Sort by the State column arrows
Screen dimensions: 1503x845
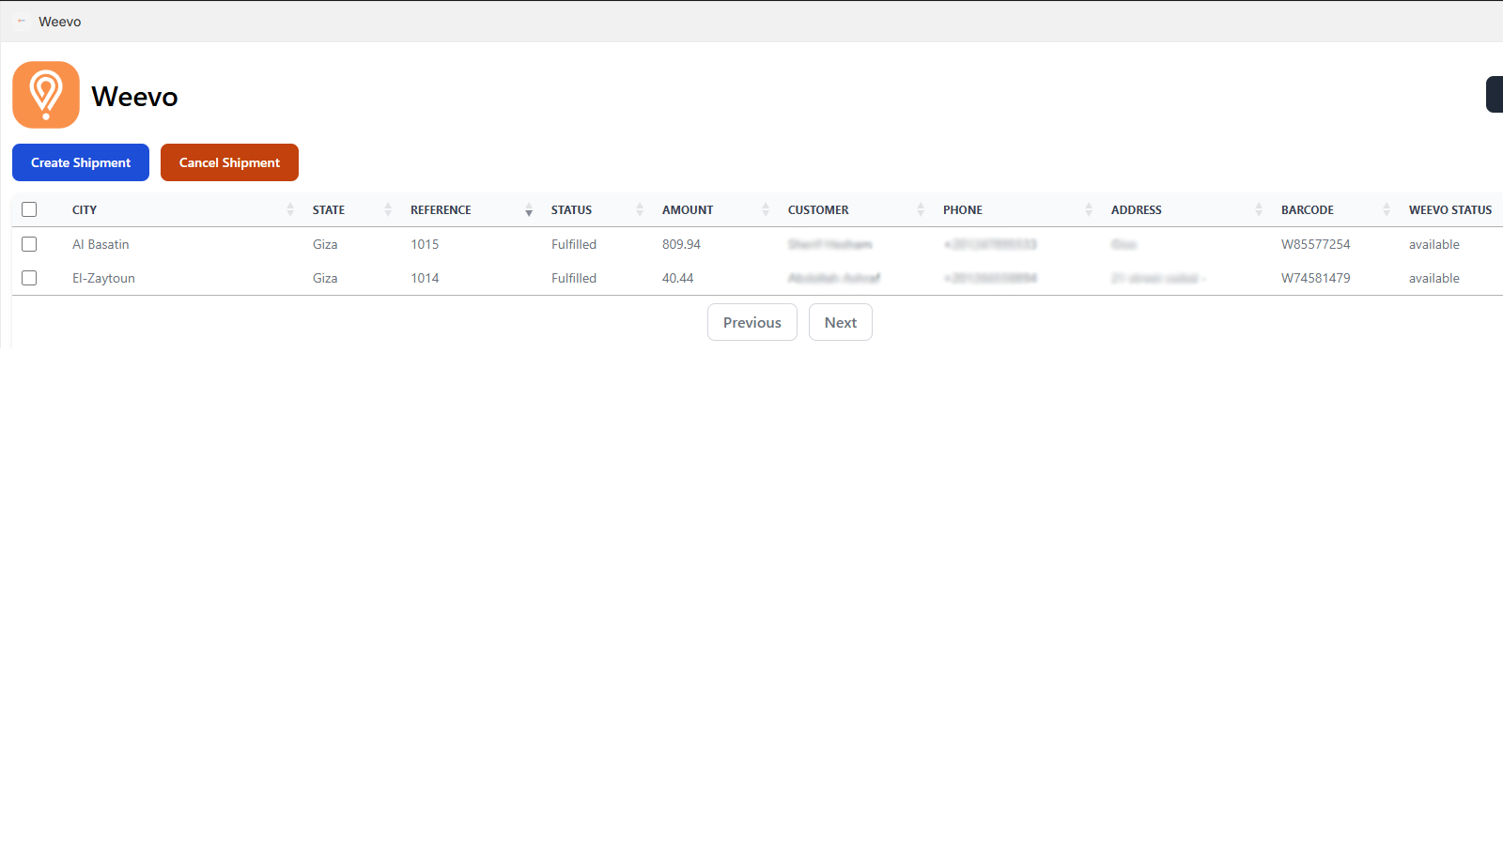click(x=388, y=210)
